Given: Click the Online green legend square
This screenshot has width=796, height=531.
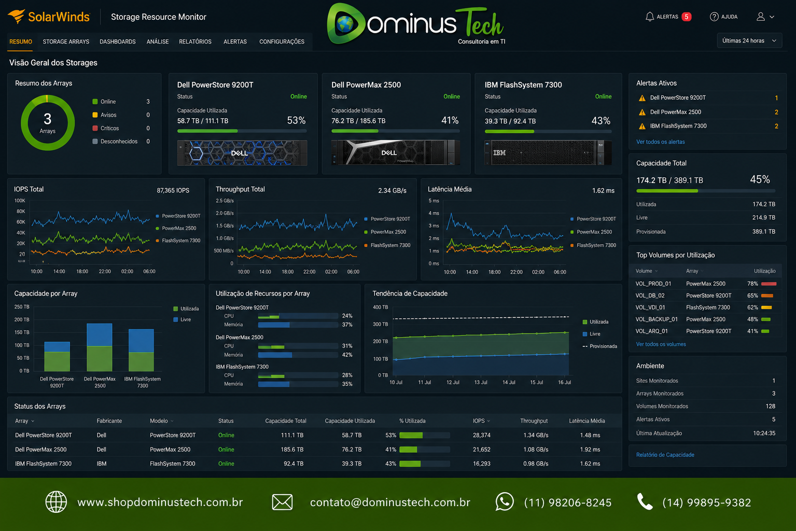Looking at the screenshot, I should (95, 102).
